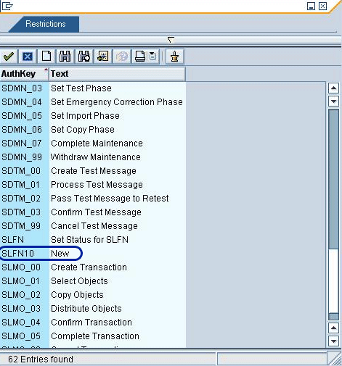Switch to the Restrictions tab
This screenshot has height=366, width=342.
45,24
